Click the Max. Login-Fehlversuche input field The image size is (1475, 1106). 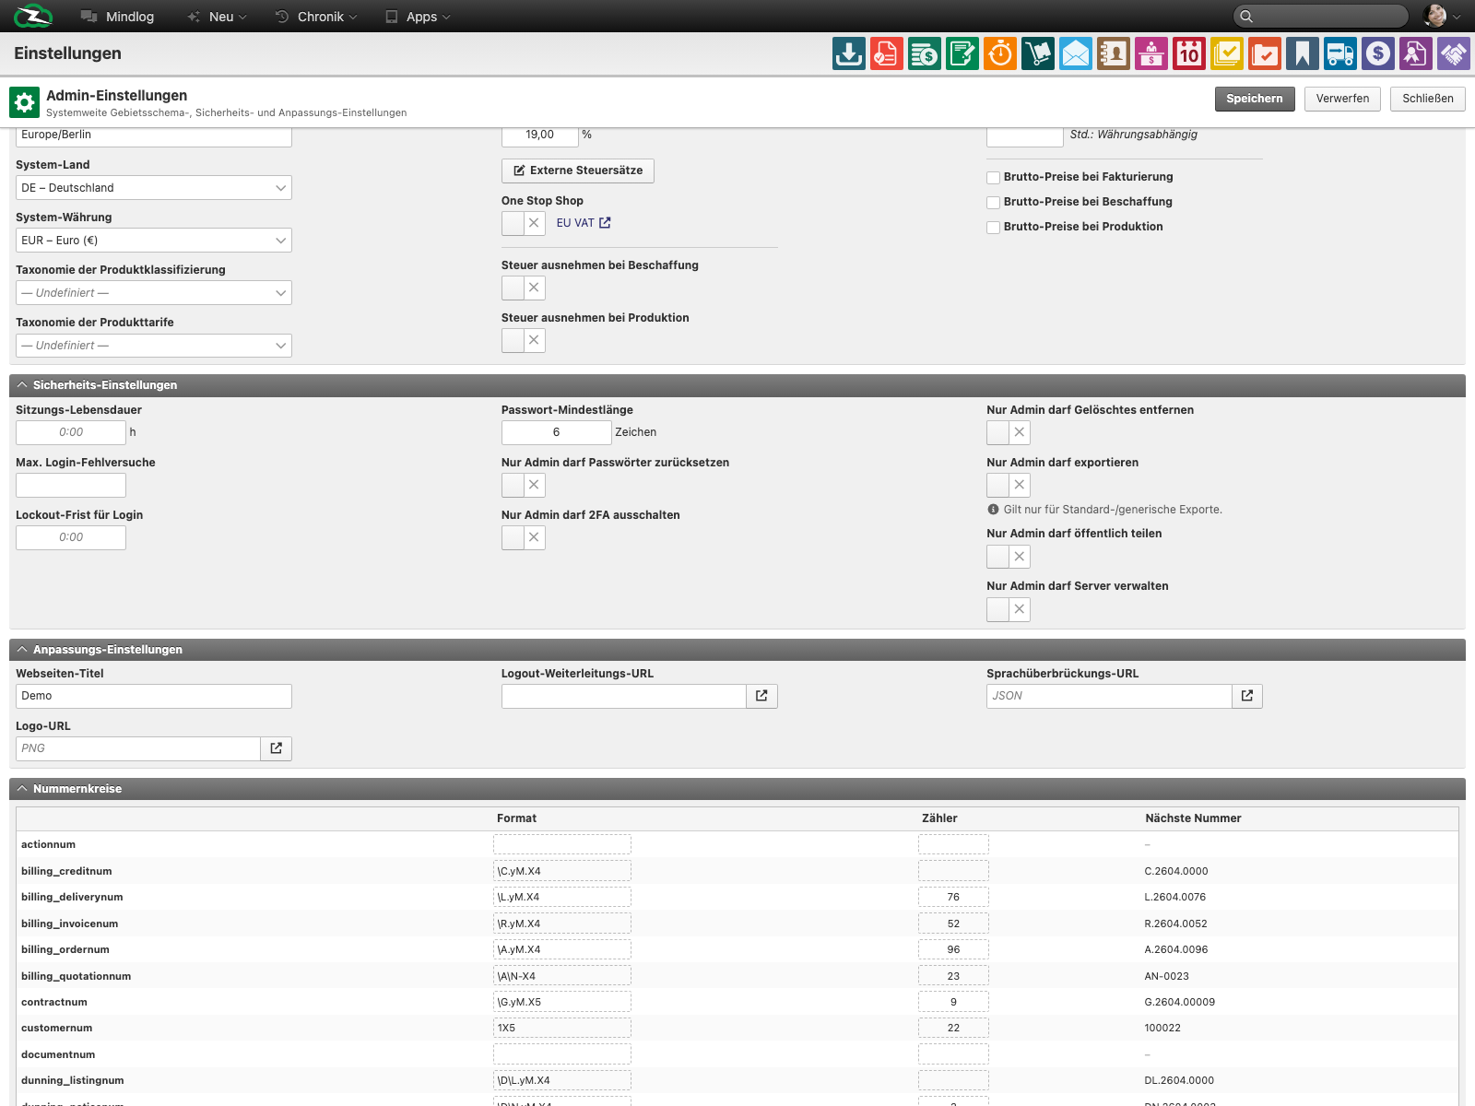point(71,485)
